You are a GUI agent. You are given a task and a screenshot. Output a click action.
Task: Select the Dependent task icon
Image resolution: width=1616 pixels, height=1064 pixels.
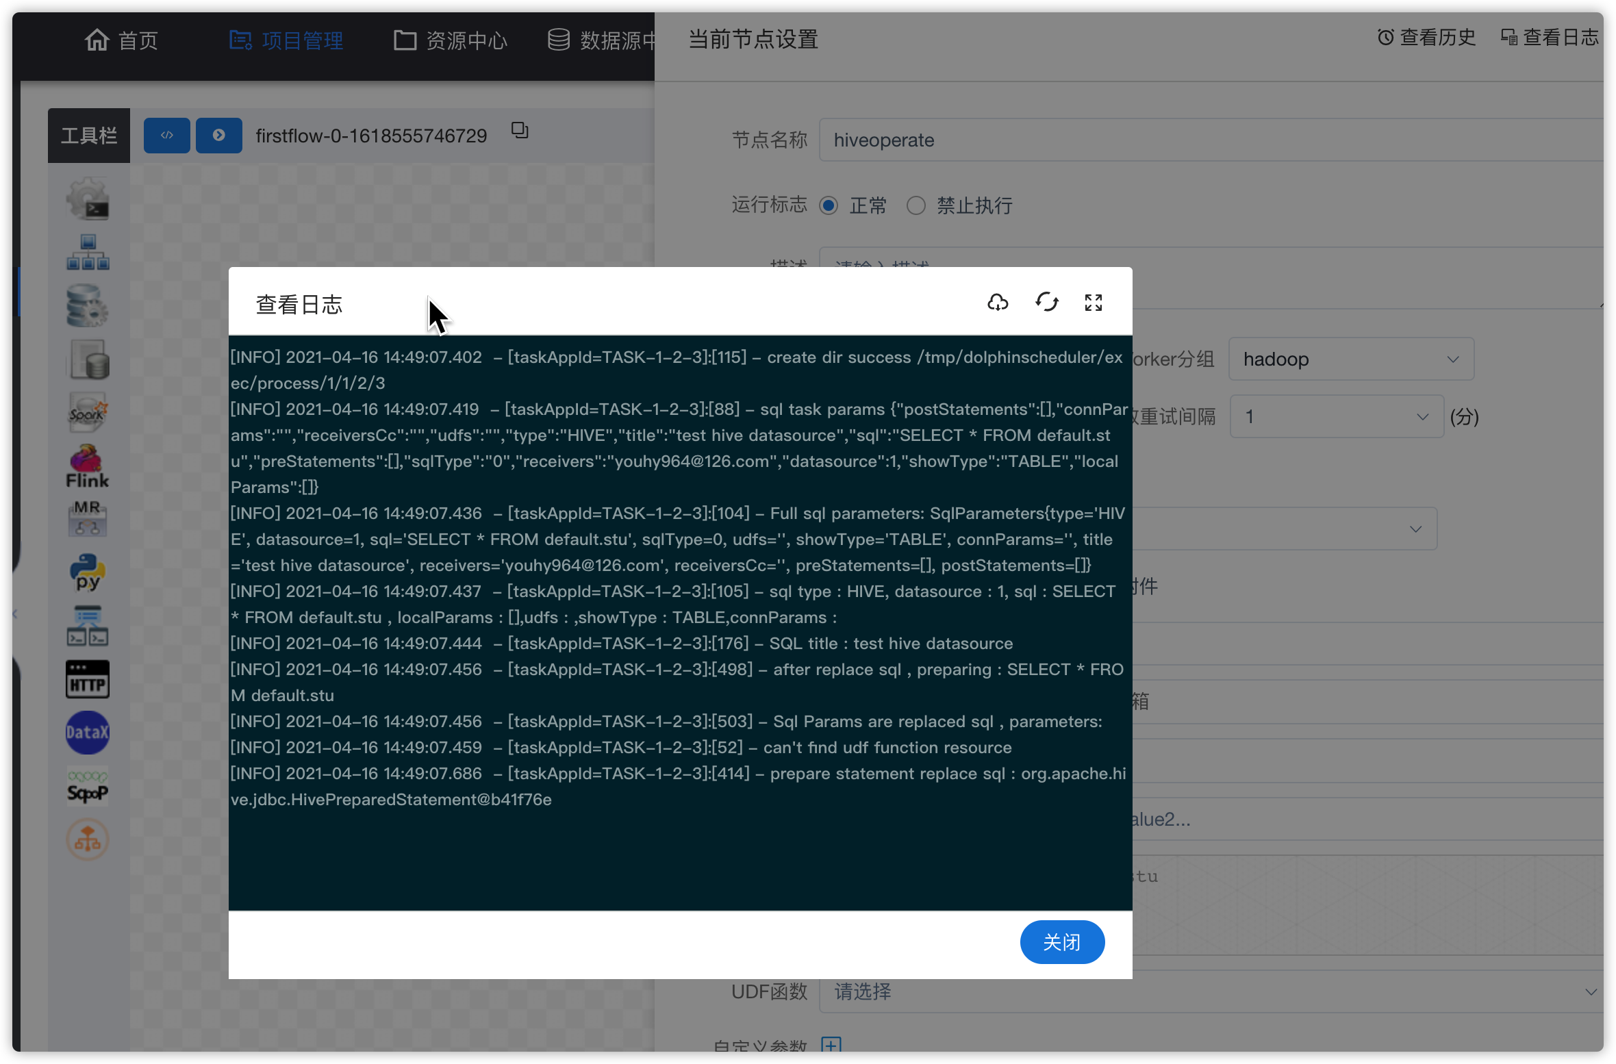88,626
